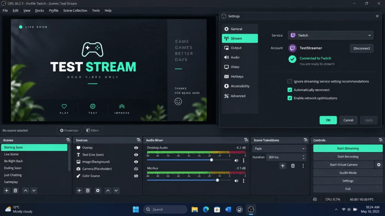Image resolution: width=385 pixels, height=216 pixels.
Task: Click Cancel in Settings dialog
Action: pos(348,120)
